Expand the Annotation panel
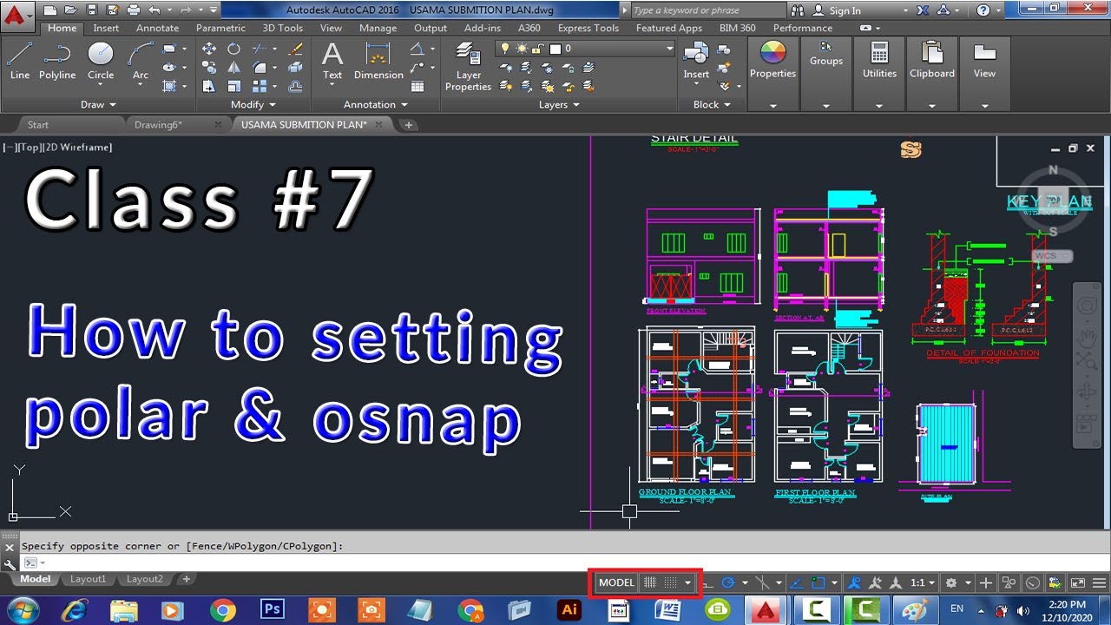1111x625 pixels. click(375, 104)
